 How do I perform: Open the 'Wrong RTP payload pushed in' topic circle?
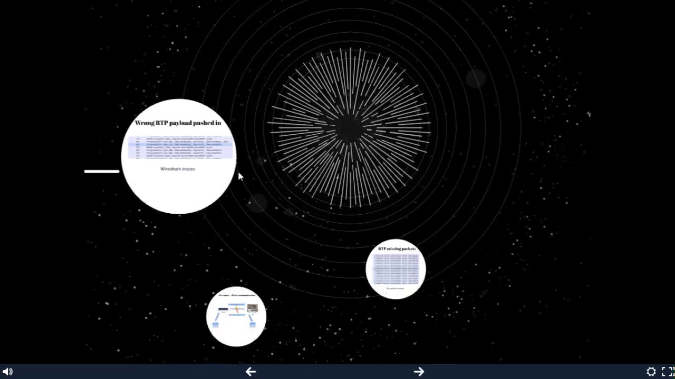(x=179, y=156)
